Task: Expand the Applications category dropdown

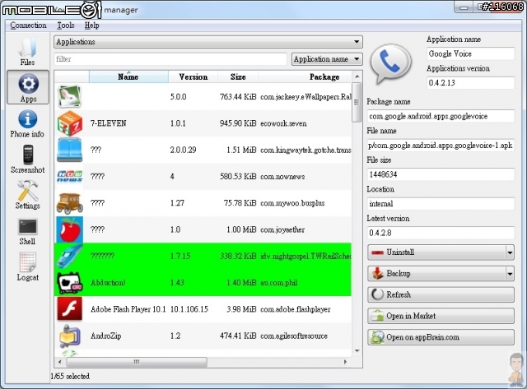Action: pyautogui.click(x=208, y=42)
